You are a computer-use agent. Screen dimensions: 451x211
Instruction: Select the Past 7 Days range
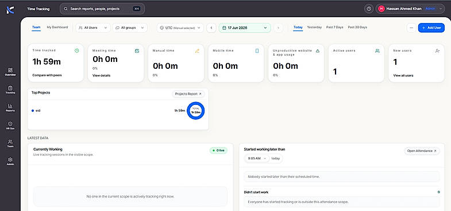tap(334, 28)
